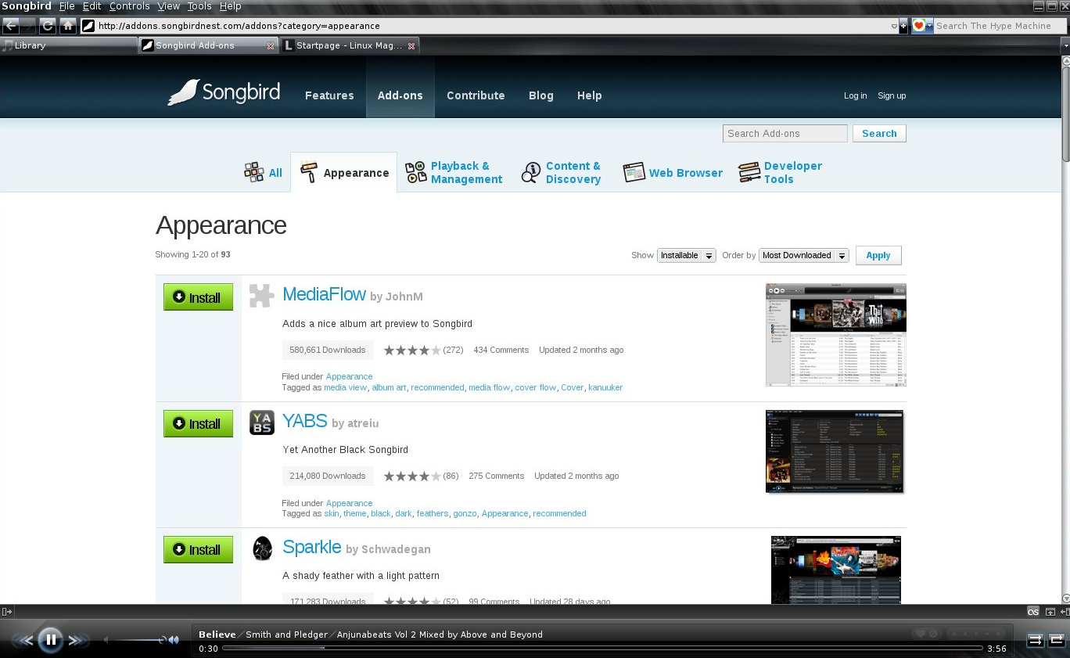This screenshot has width=1070, height=658.
Task: Click the Playback & Management icon
Action: point(416,172)
